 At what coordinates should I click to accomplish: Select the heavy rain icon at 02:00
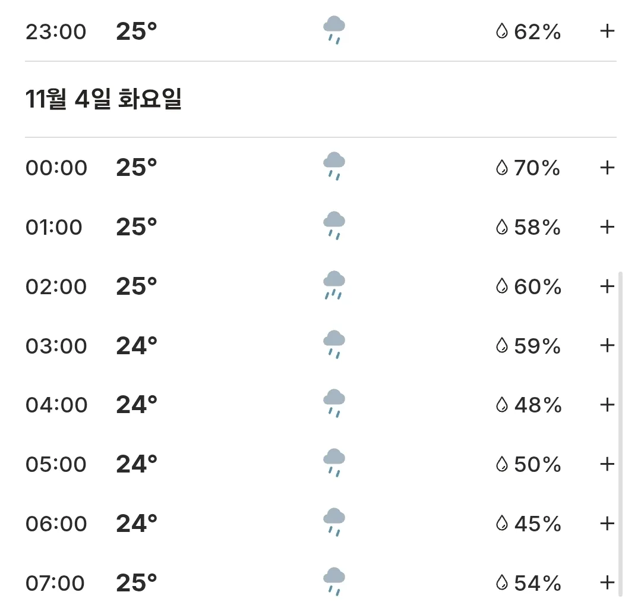334,285
